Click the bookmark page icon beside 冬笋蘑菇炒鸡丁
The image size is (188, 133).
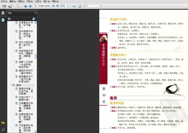pos(17,103)
